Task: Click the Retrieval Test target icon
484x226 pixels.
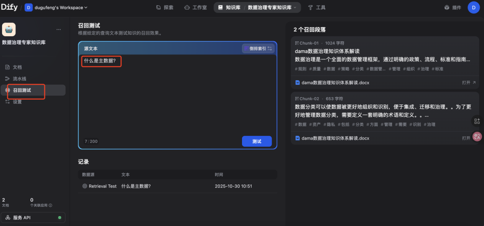Action: click(85, 186)
